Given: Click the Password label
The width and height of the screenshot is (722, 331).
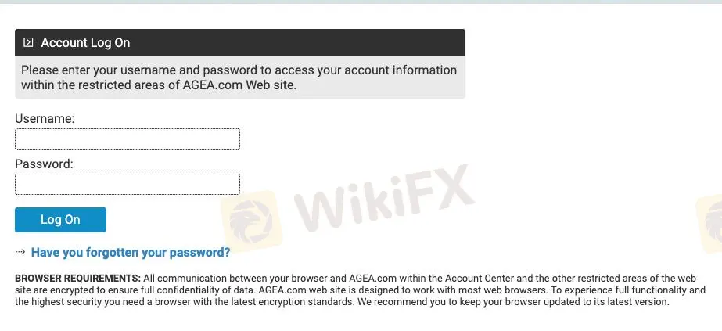Looking at the screenshot, I should pyautogui.click(x=44, y=164).
